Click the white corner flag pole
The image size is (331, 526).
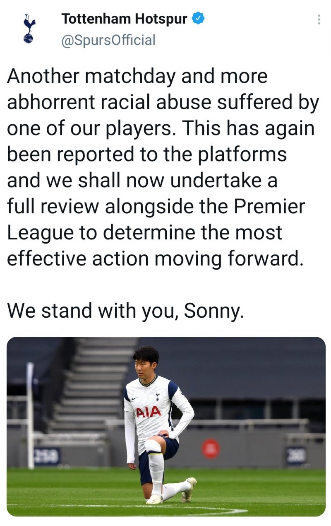(x=30, y=415)
